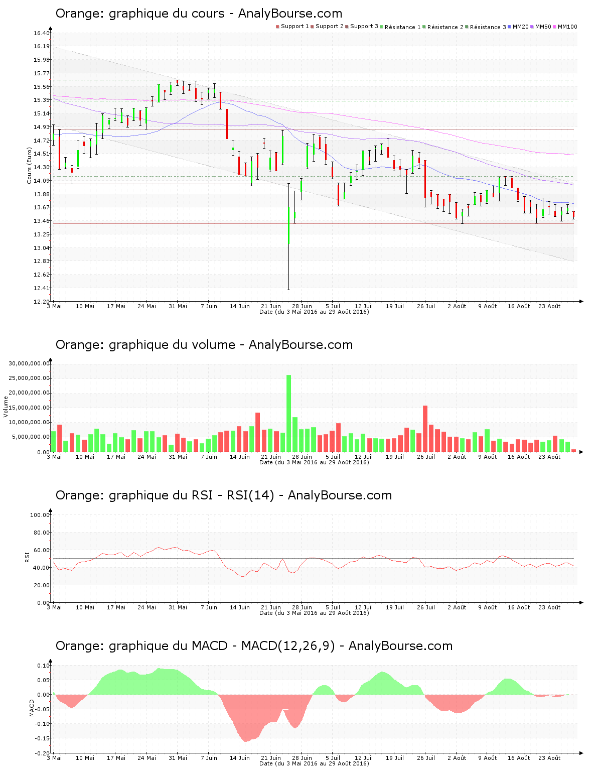Click the purple MM50 legend swatch
Image resolution: width=602 pixels, height=778 pixels.
click(532, 27)
